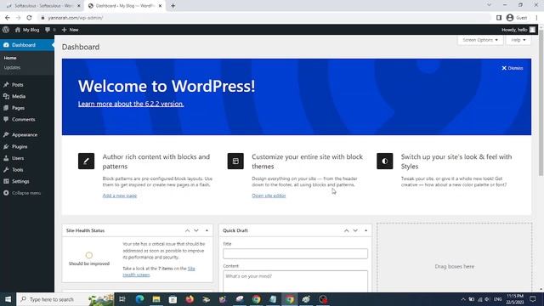Open File Explorer from the taskbar

[x=156, y=299]
